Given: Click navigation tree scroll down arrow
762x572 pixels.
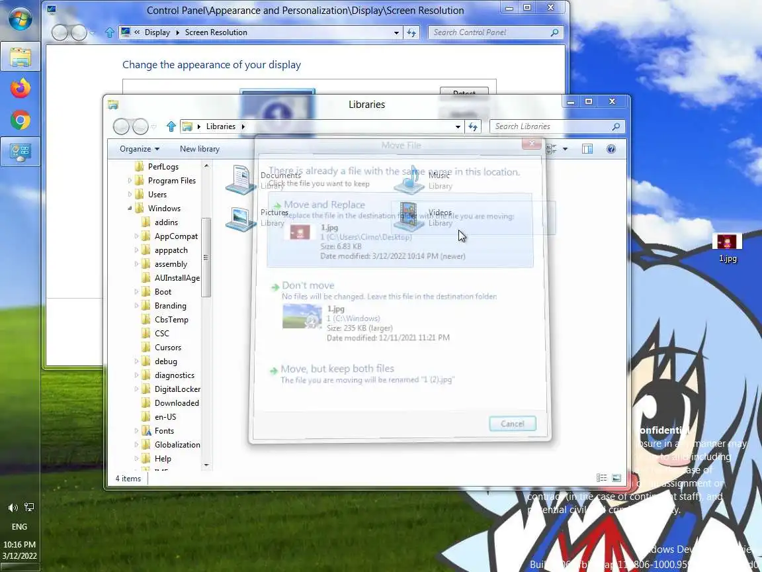Looking at the screenshot, I should pyautogui.click(x=206, y=465).
